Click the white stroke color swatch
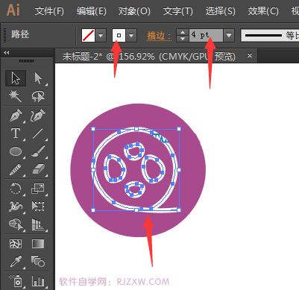 pos(119,35)
